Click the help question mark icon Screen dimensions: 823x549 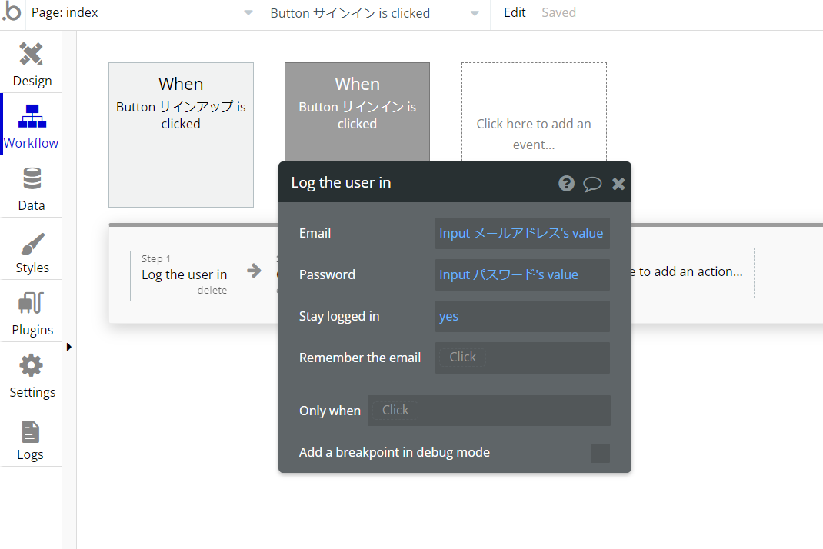point(566,183)
